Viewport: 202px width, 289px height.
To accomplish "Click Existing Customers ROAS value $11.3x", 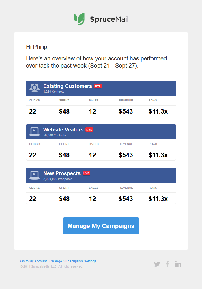I will pyautogui.click(x=158, y=111).
